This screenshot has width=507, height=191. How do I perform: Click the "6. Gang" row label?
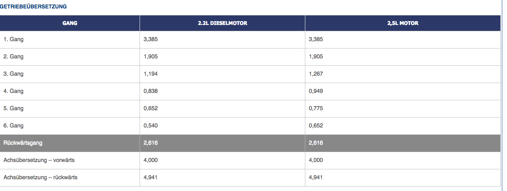(14, 126)
